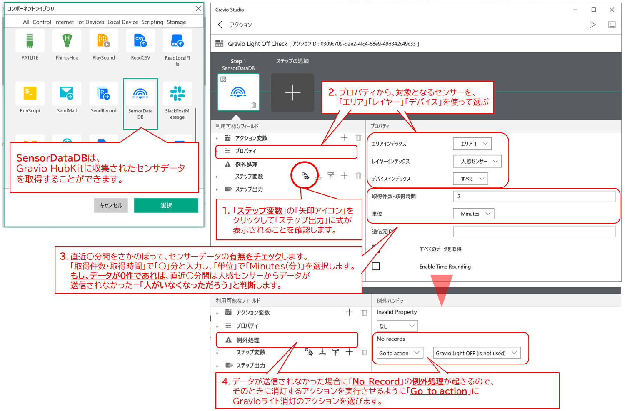The width and height of the screenshot is (625, 411).
Task: Delete step variable in lower field list
Action: [x=364, y=352]
